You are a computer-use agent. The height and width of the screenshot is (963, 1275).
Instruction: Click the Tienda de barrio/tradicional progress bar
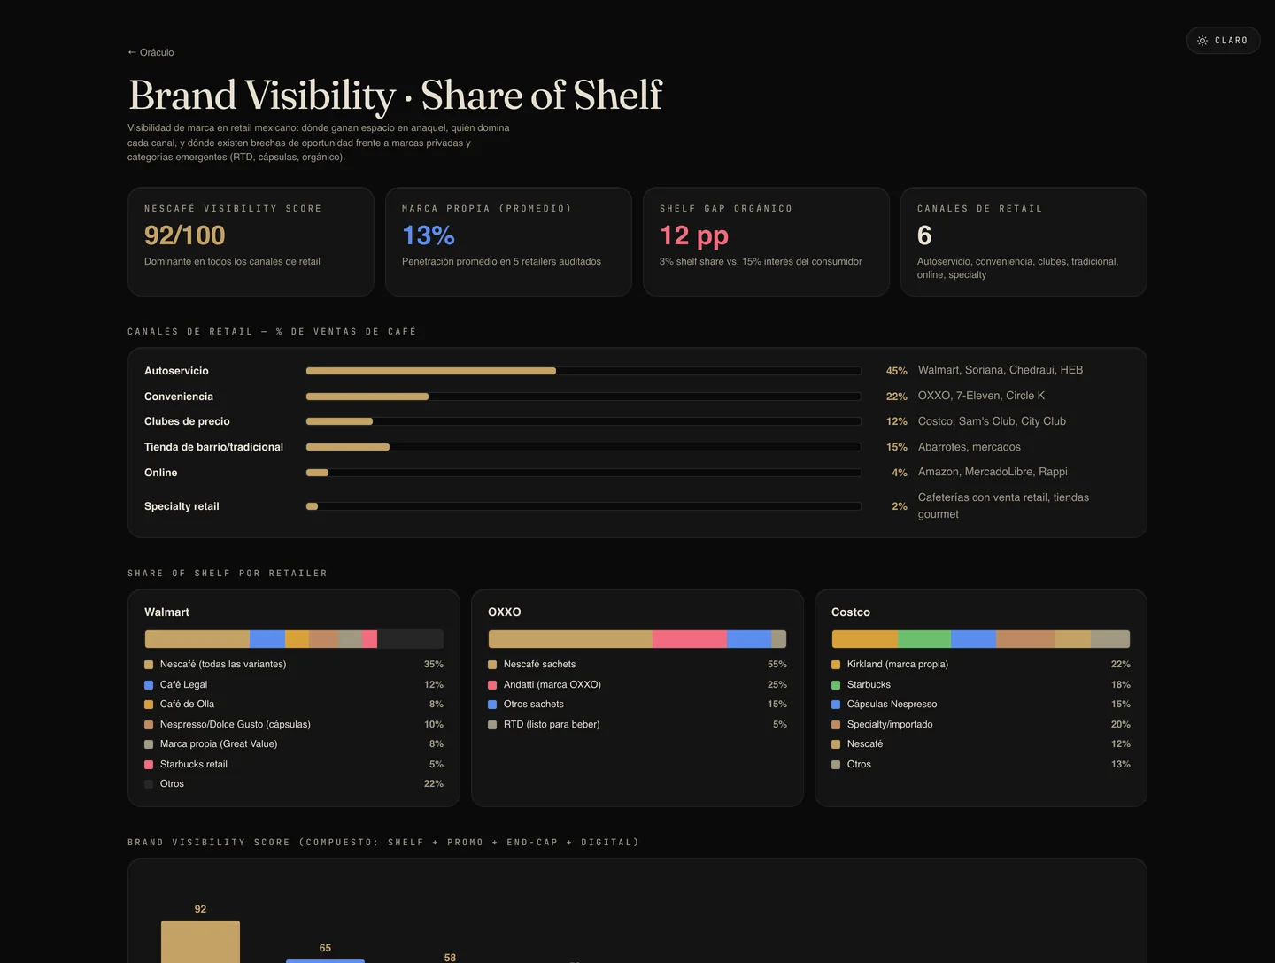pyautogui.click(x=583, y=447)
